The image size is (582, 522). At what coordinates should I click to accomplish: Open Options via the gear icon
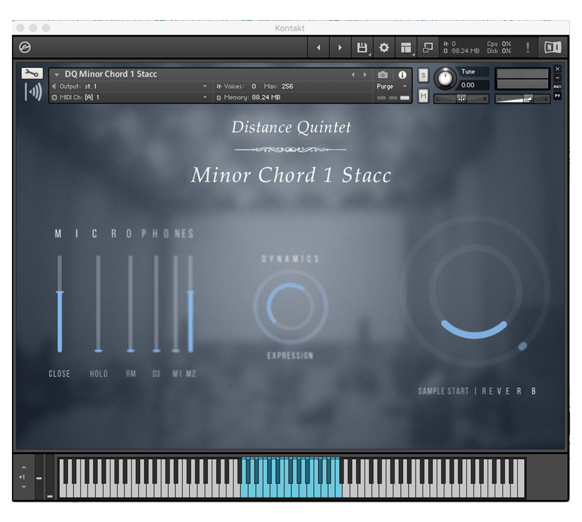[x=384, y=48]
